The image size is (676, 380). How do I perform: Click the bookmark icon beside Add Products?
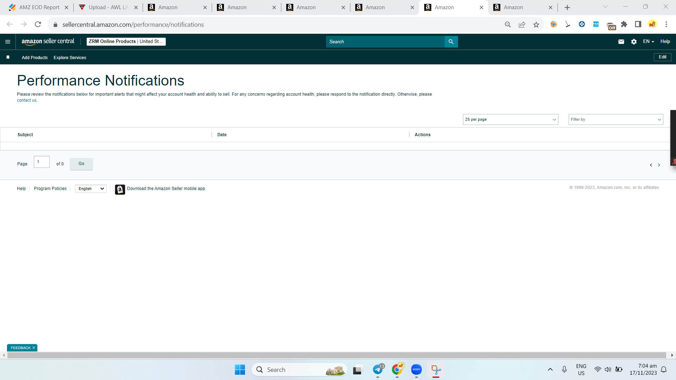tap(8, 57)
